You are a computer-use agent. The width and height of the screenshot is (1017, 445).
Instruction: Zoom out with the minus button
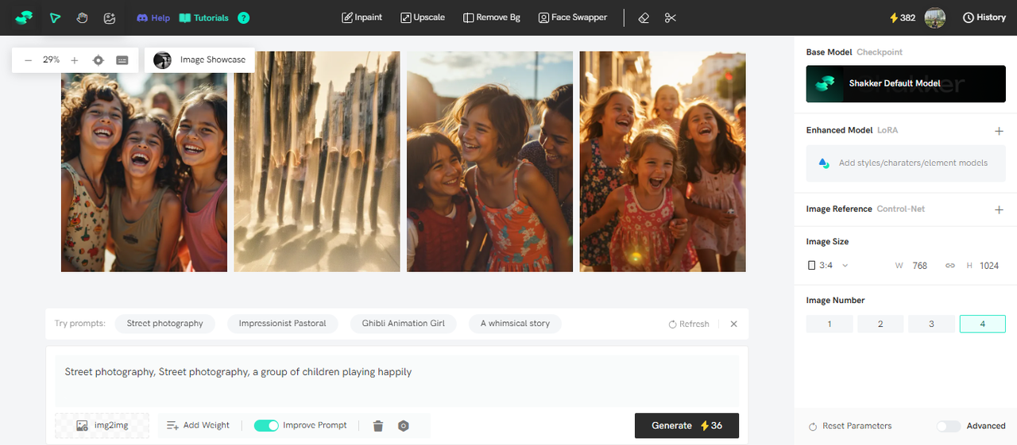tap(28, 59)
